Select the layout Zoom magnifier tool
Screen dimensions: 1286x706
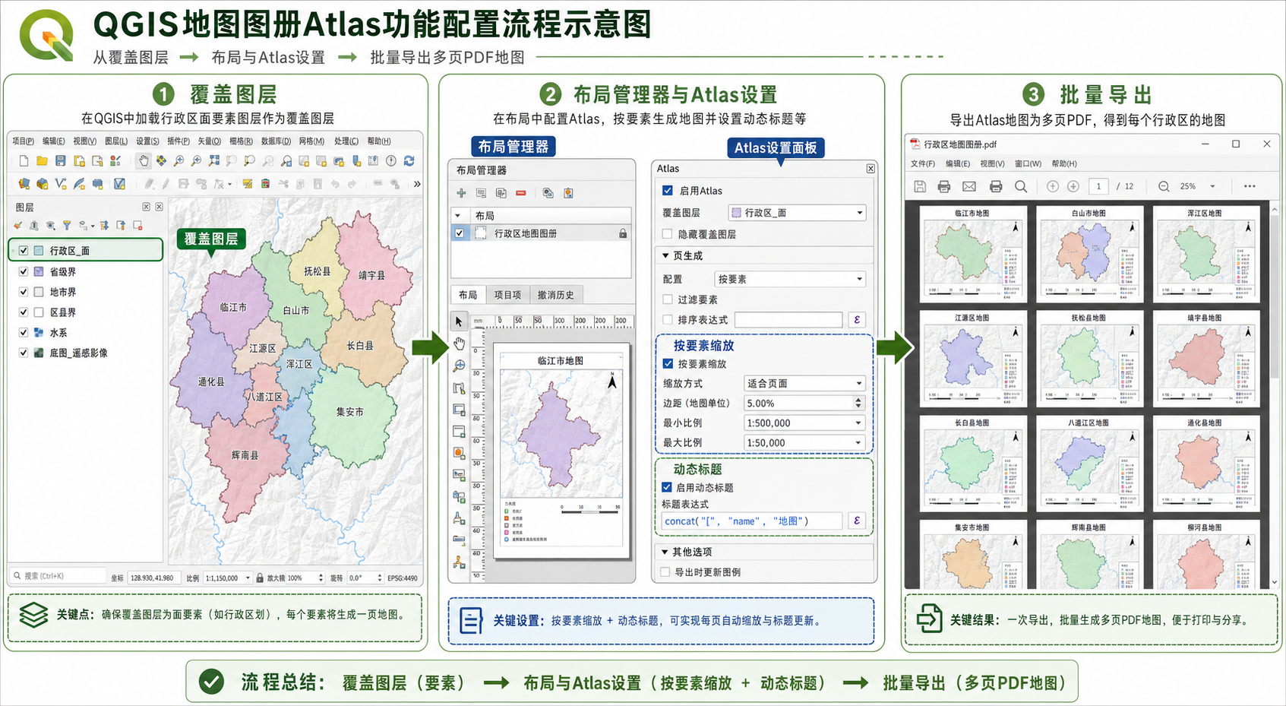459,366
